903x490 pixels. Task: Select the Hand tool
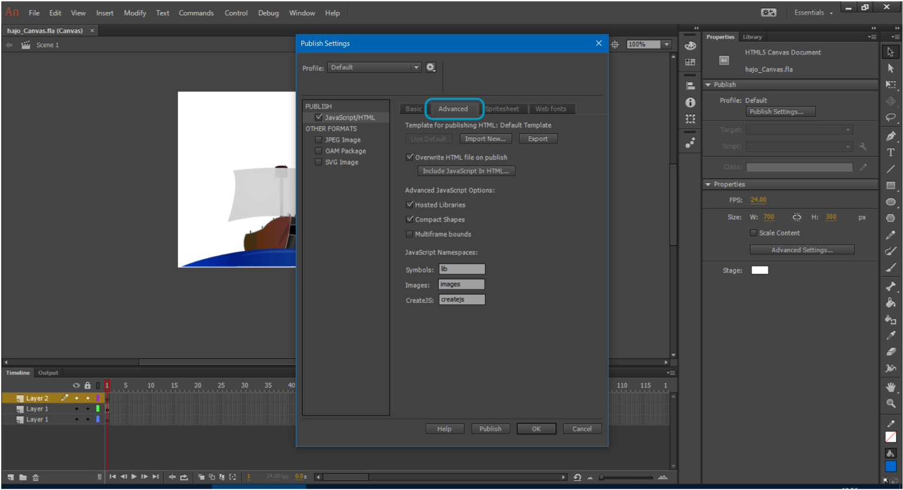[890, 387]
